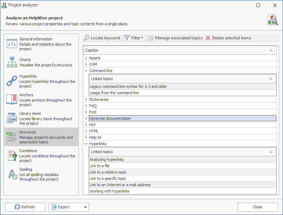
Task: Select 'Analyzing hyperlinks' topic row
Action: (182, 159)
